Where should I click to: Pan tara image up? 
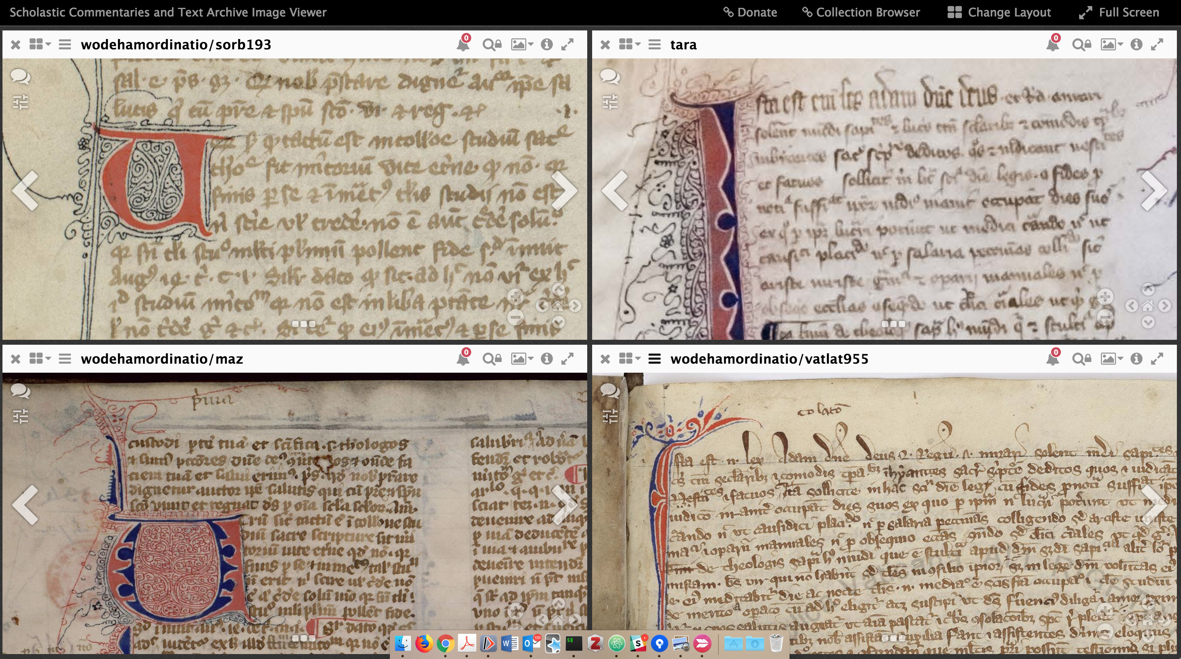tap(1148, 289)
